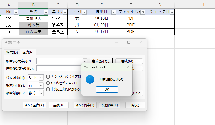Select cell containing 佐藤明美
Viewport: 215px width, 125px height.
[x=33, y=18]
